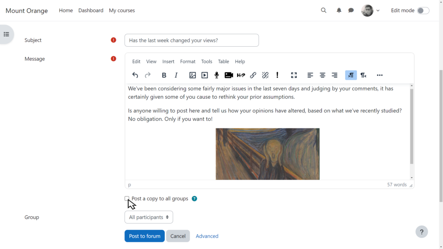Expand the user profile menu
This screenshot has height=249, width=443.
pyautogui.click(x=370, y=10)
